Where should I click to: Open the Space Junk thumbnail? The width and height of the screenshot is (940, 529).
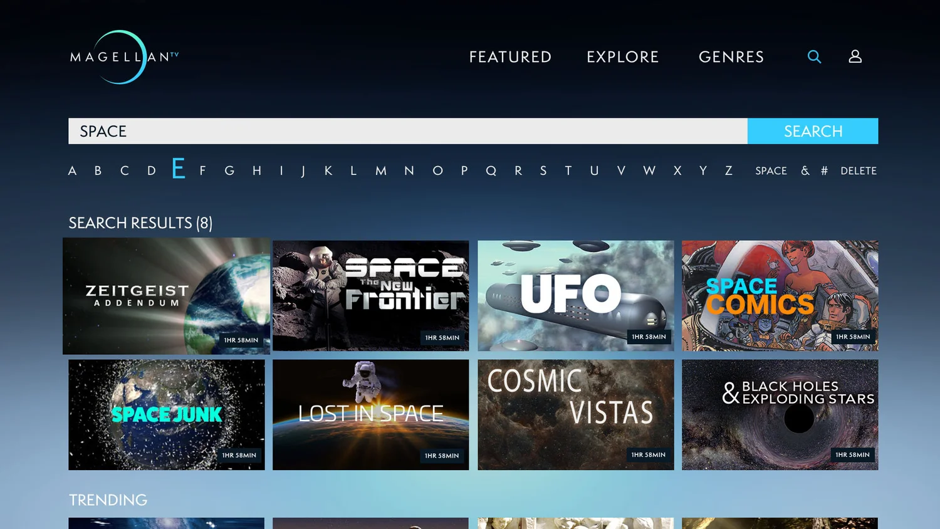167,415
